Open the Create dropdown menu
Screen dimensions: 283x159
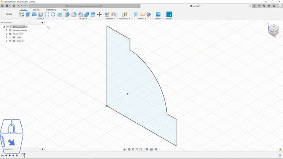40,19
